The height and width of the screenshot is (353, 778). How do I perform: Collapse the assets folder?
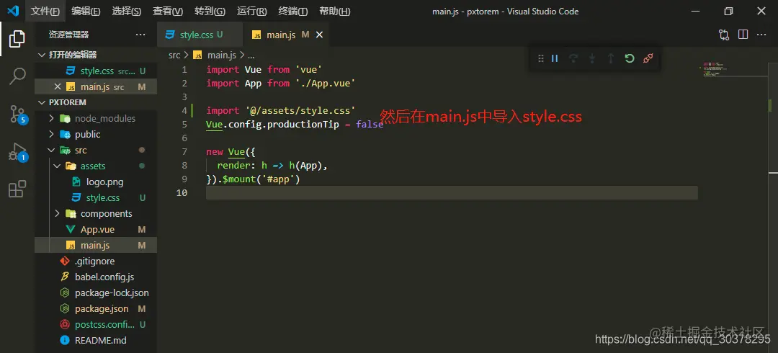coord(96,166)
